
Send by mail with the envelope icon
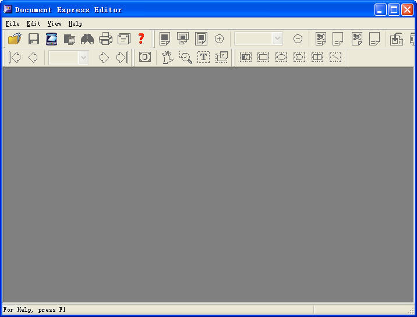coord(124,39)
